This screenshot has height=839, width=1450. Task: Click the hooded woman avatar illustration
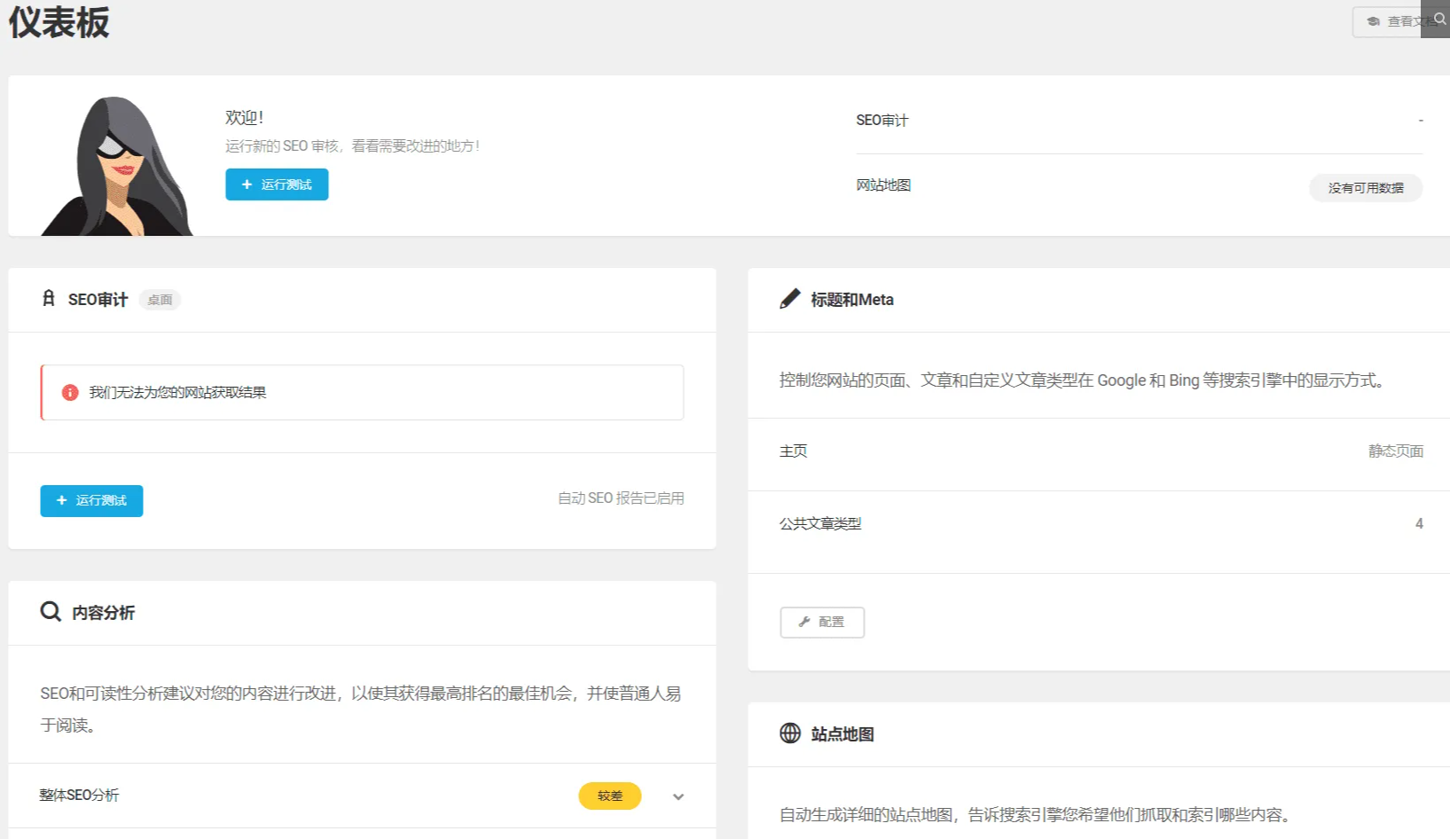tap(117, 166)
